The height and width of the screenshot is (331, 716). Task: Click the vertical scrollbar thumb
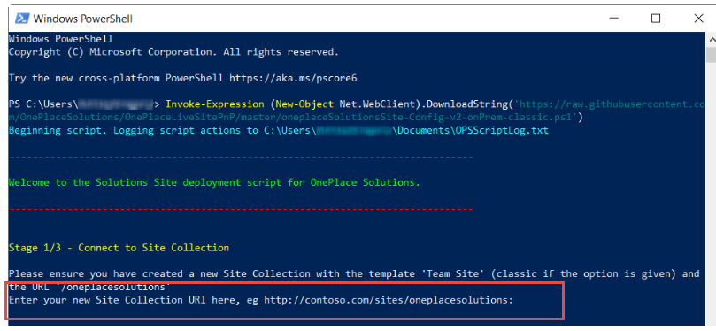tap(711, 54)
